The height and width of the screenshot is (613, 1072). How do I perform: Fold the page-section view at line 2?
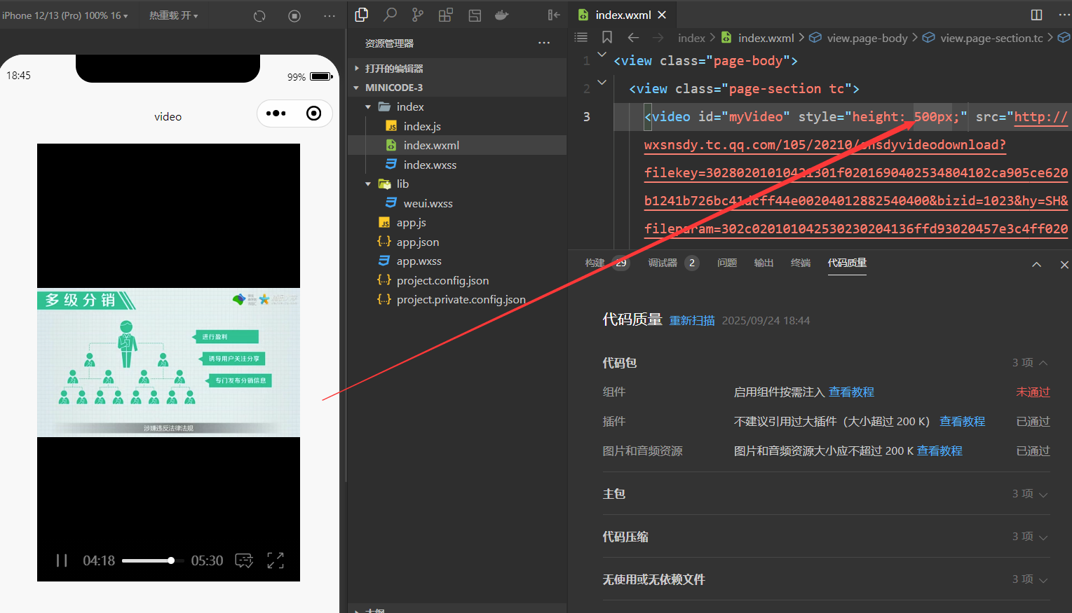[x=602, y=82]
